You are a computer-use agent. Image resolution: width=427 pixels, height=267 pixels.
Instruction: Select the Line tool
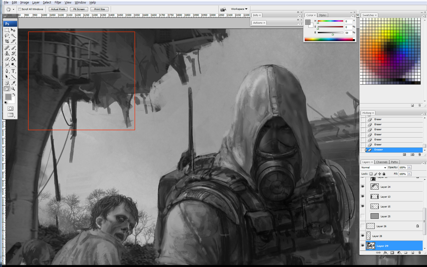(x=13, y=77)
